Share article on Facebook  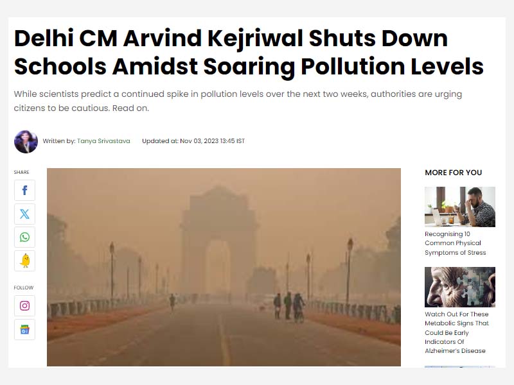point(24,190)
